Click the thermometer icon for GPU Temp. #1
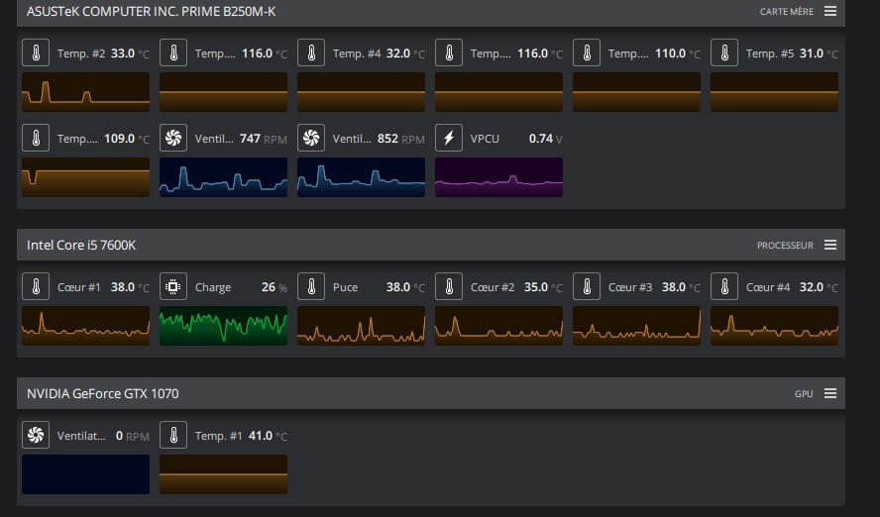This screenshot has height=517, width=880. [173, 435]
